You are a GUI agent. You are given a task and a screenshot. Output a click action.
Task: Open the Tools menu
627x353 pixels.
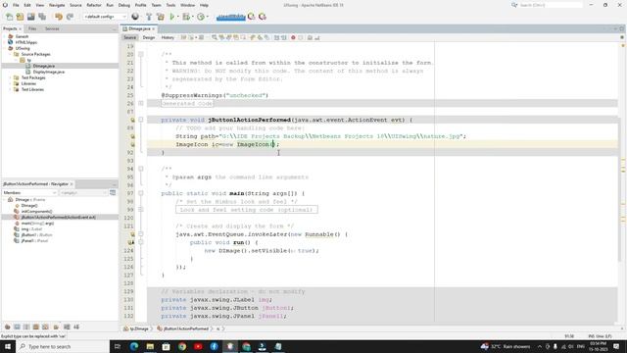point(170,5)
